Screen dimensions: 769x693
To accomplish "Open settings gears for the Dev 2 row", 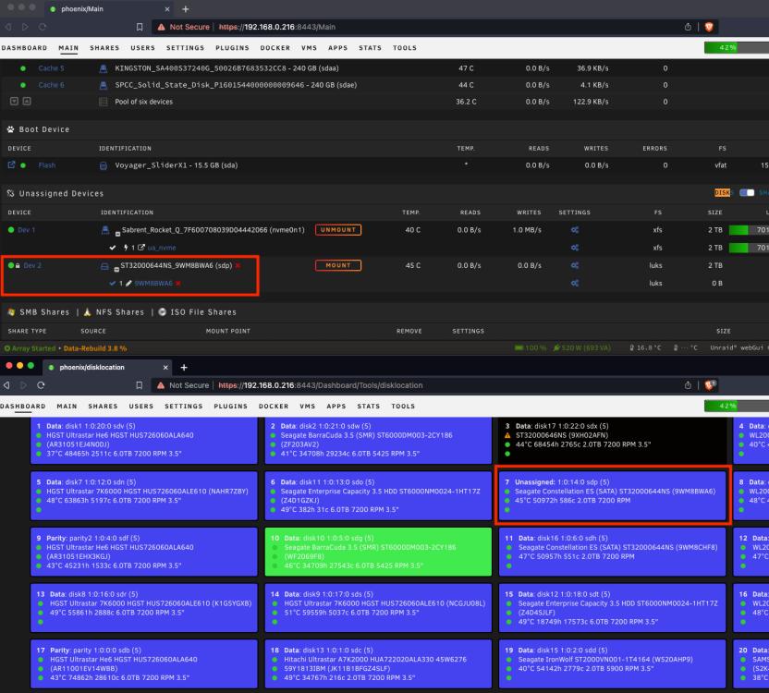I will click(575, 265).
